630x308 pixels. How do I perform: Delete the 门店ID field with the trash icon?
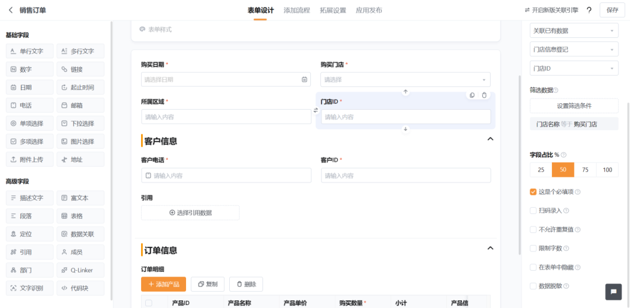484,95
